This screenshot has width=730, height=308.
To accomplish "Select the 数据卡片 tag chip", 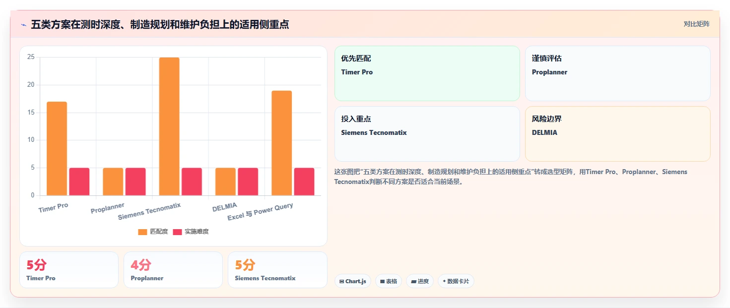I will click(456, 281).
